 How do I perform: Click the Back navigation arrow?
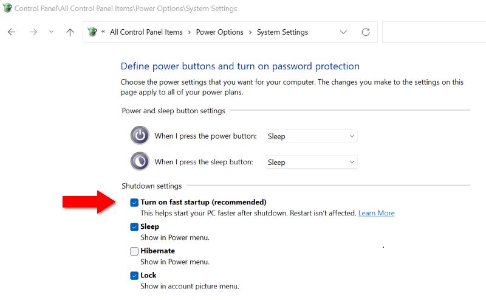[12, 32]
